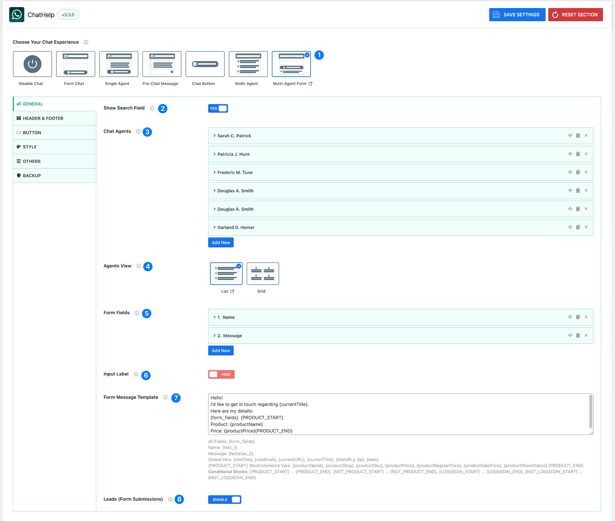Select the Disable Chat experience icon
The height and width of the screenshot is (521, 615).
coord(32,64)
